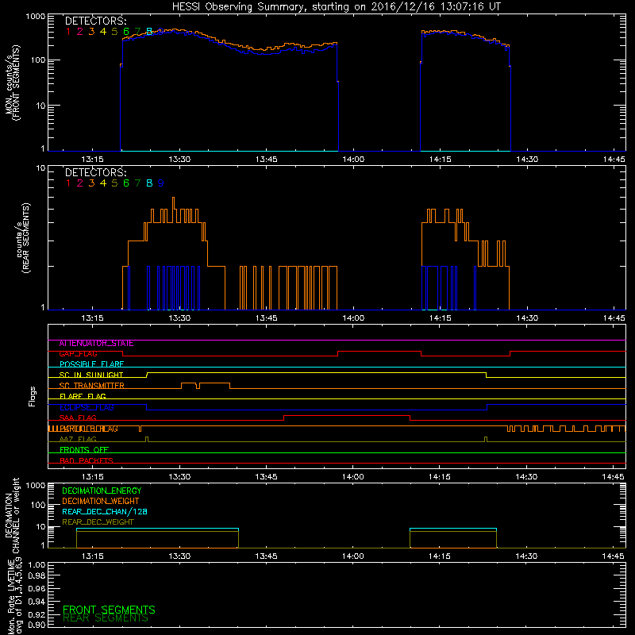Screen dimensions: 635x635
Task: Select the ATTENUATOR_STATE flag label
Action: tap(96, 344)
